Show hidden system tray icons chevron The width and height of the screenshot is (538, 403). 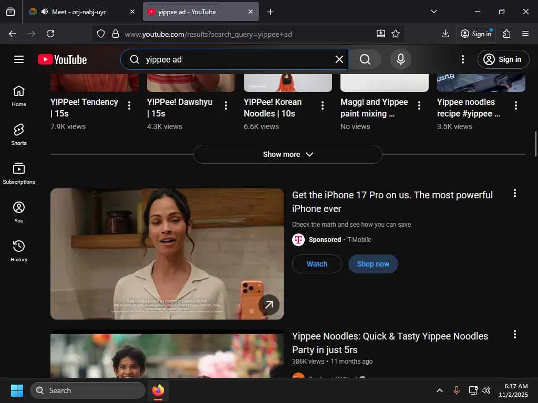pos(440,390)
